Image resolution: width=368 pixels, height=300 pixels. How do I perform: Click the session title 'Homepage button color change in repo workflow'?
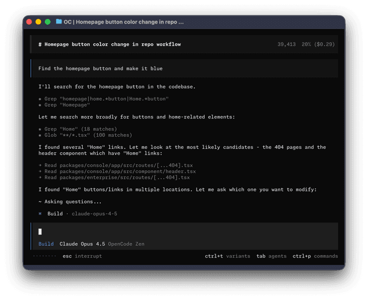pos(110,44)
